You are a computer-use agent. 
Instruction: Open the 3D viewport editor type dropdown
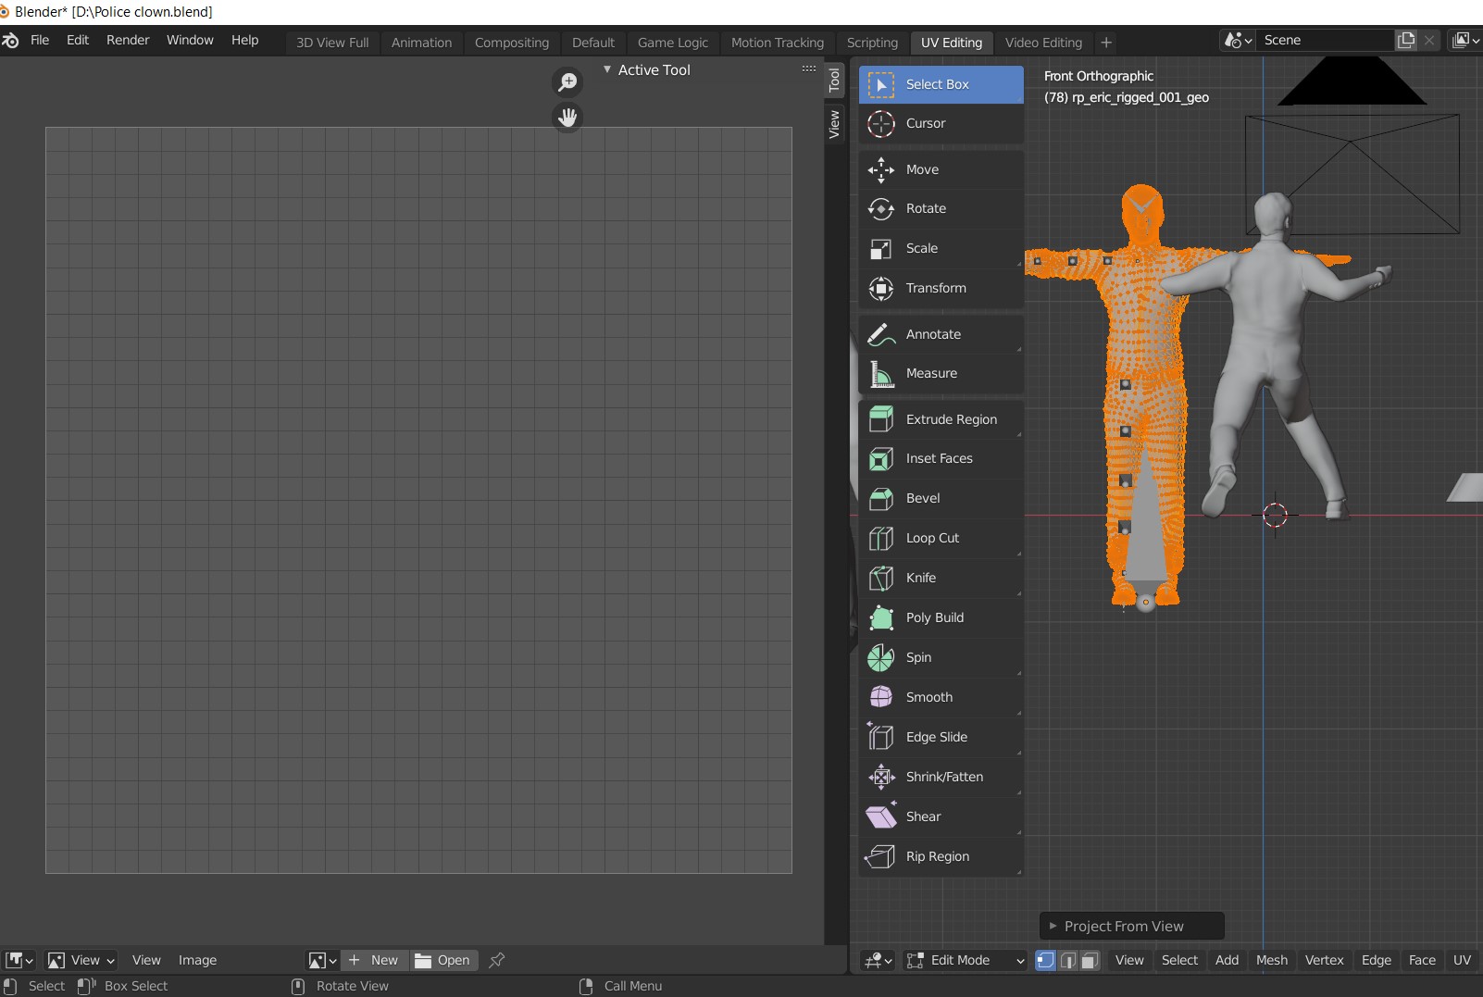(x=878, y=960)
